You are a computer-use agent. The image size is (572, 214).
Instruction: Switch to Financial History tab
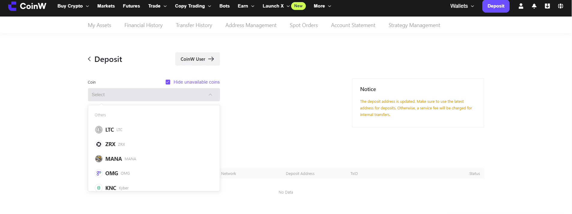(x=143, y=25)
